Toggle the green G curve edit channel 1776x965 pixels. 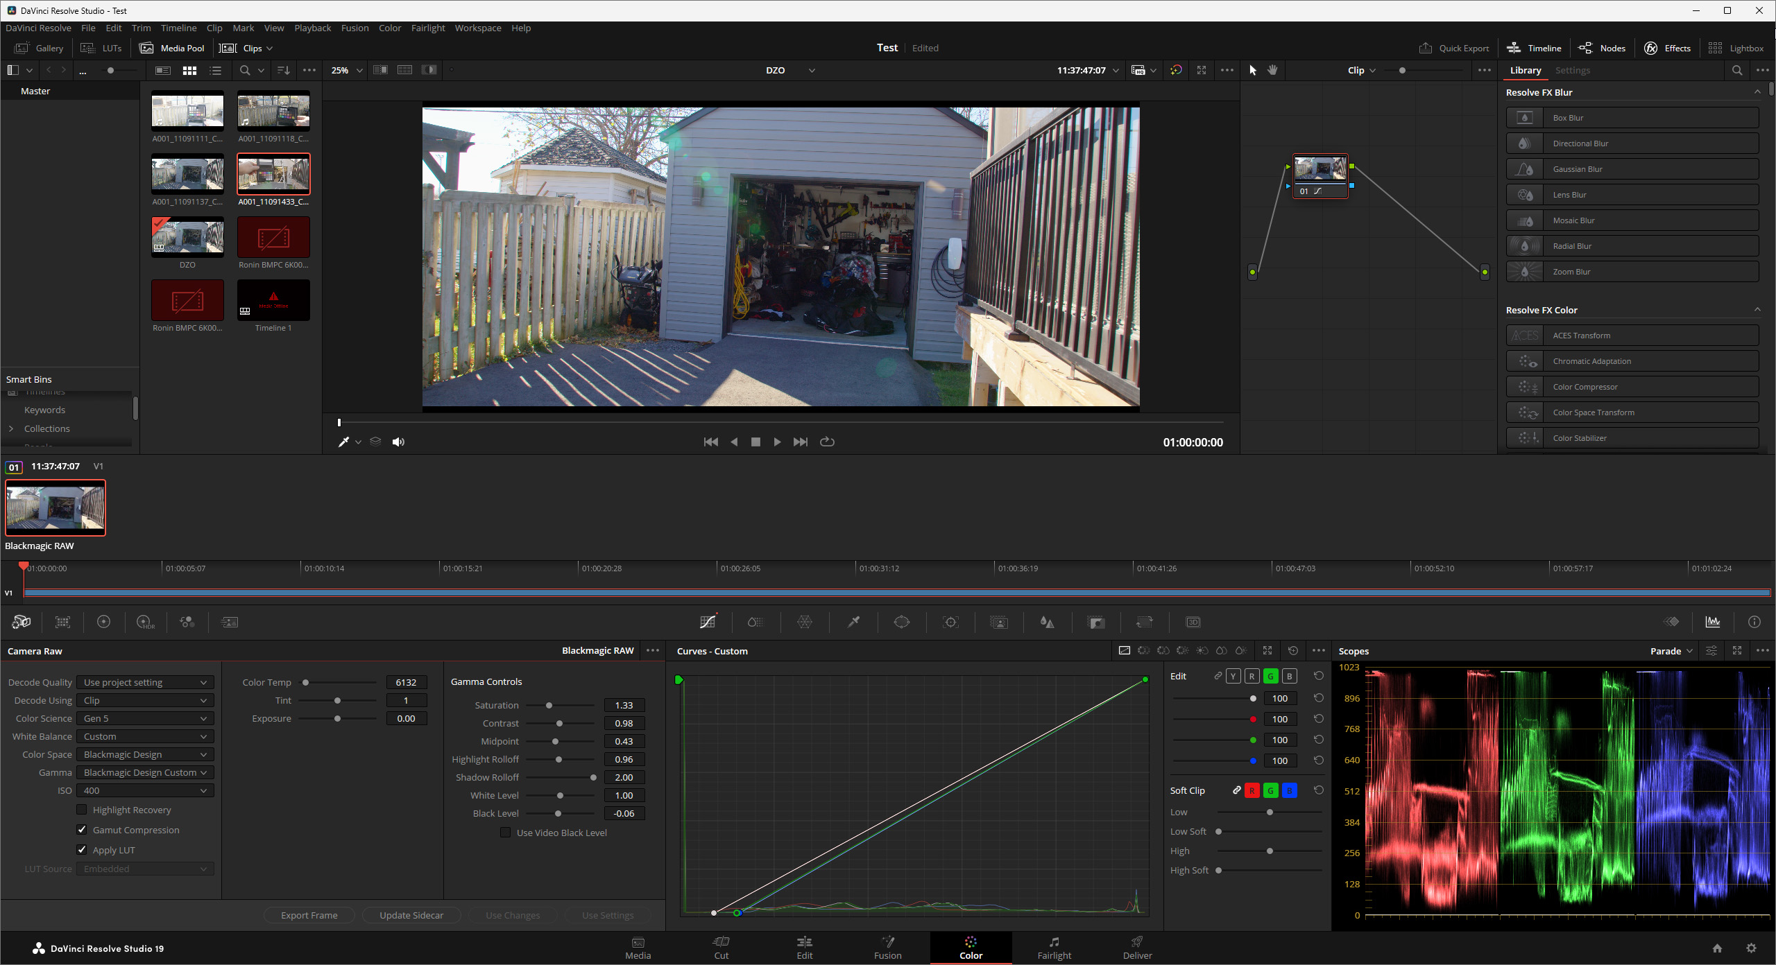pyautogui.click(x=1270, y=676)
